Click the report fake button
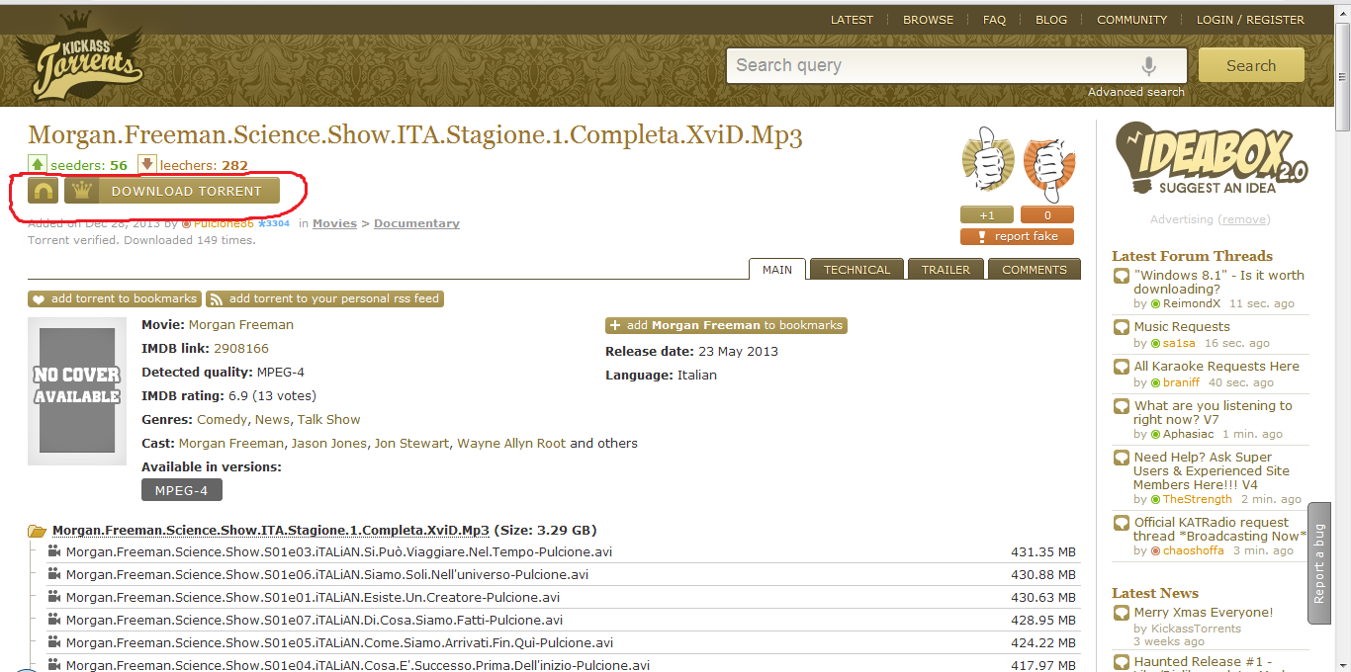This screenshot has width=1351, height=672. 1017,236
